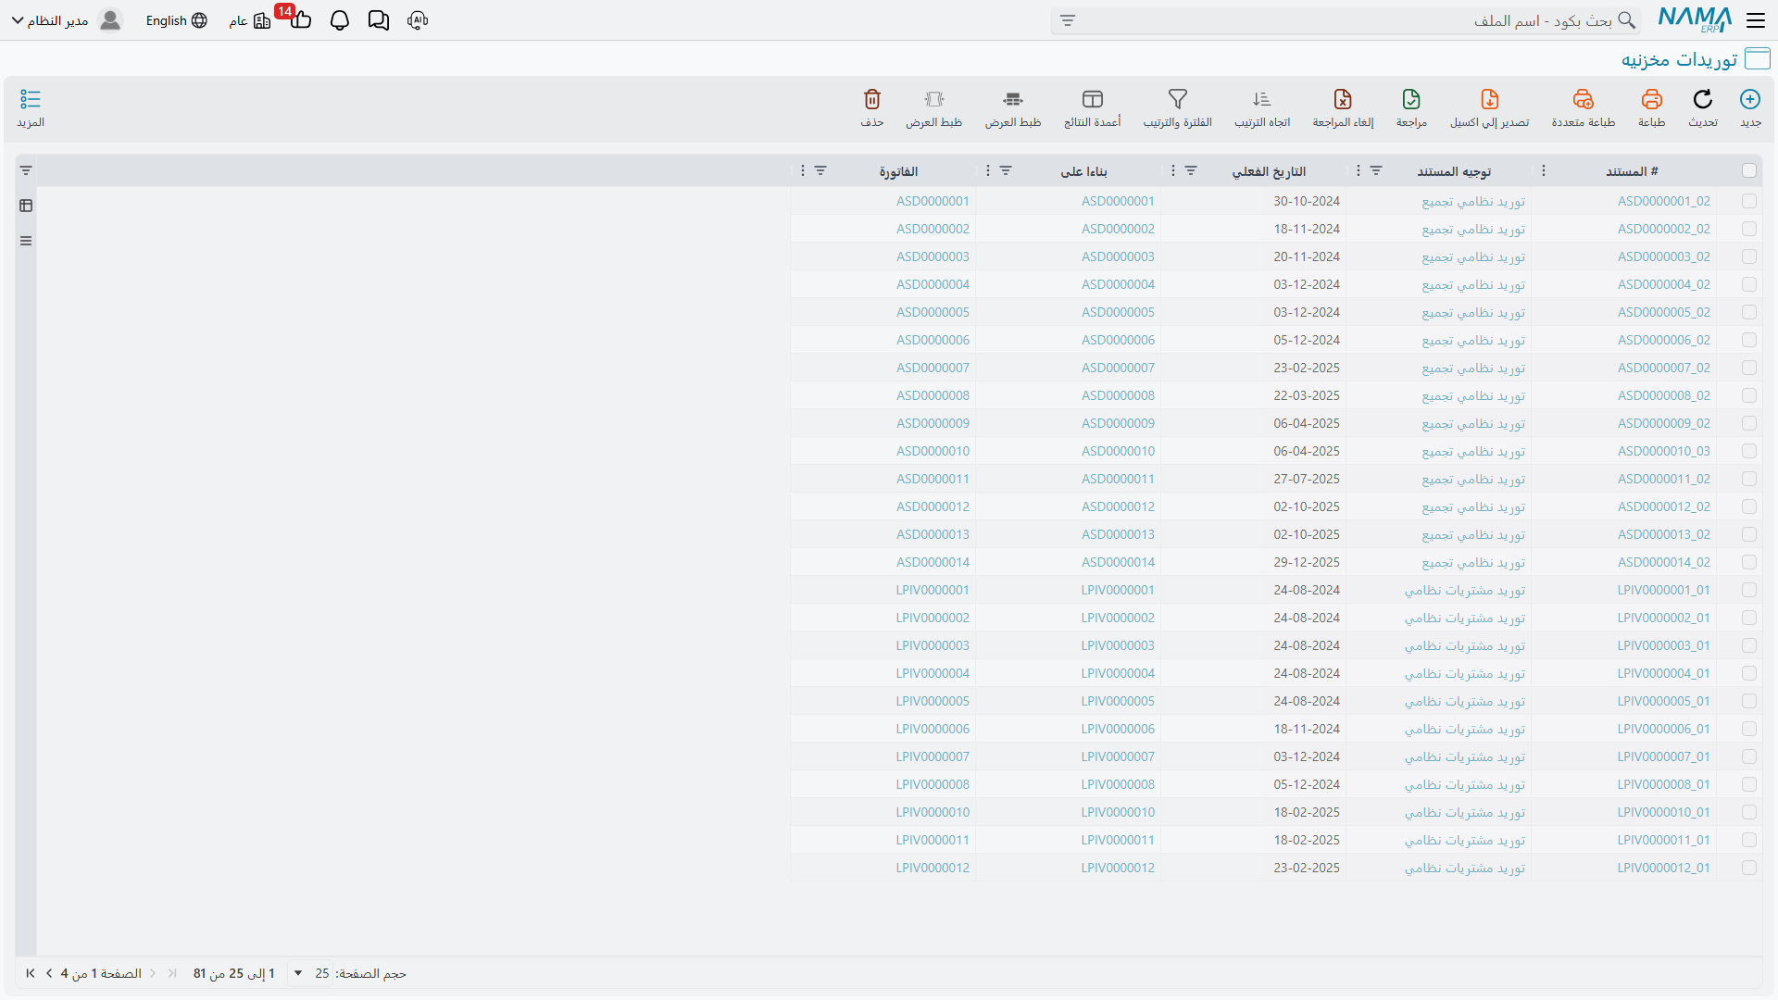Click the Refresh (تحديث) icon
The height and width of the screenshot is (1000, 1778).
(1703, 99)
